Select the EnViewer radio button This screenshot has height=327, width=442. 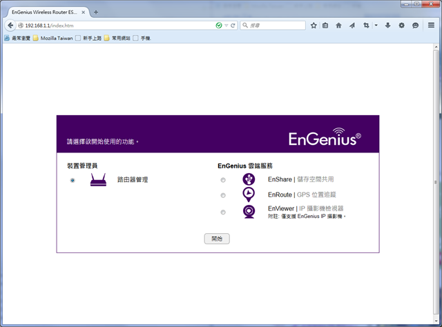click(223, 212)
